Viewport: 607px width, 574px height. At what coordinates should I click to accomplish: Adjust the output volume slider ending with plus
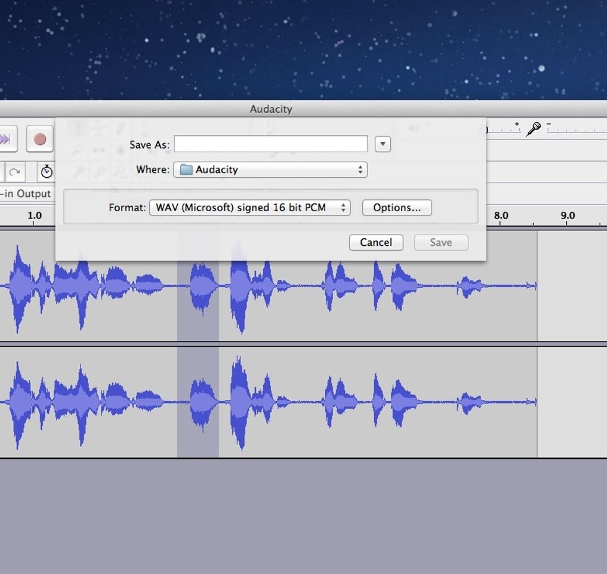[x=502, y=128]
